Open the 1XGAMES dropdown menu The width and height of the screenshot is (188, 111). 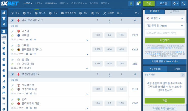[x=51, y=3]
